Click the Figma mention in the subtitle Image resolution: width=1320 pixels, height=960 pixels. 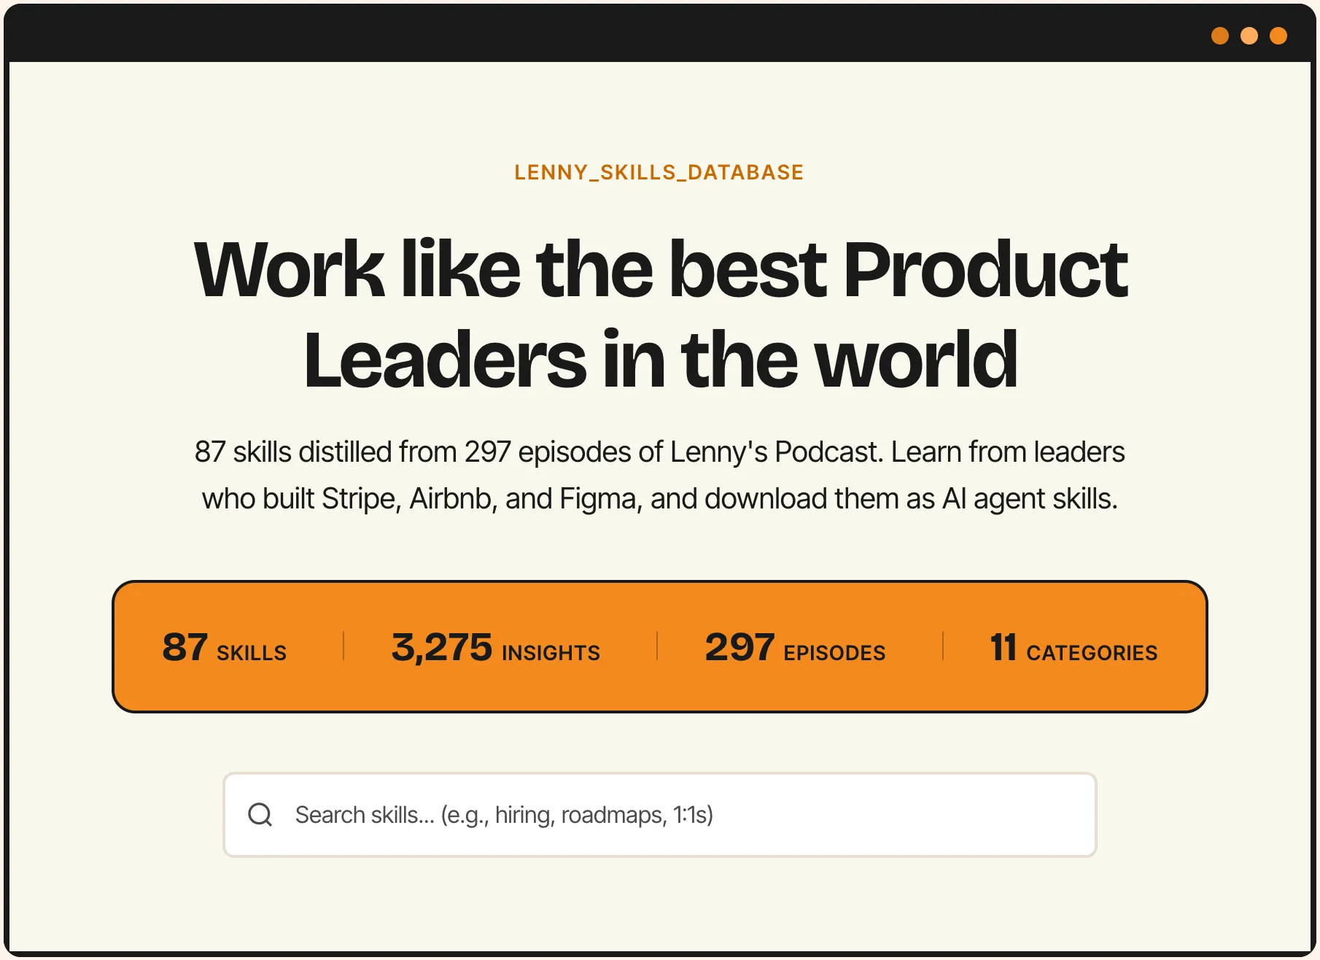(597, 498)
